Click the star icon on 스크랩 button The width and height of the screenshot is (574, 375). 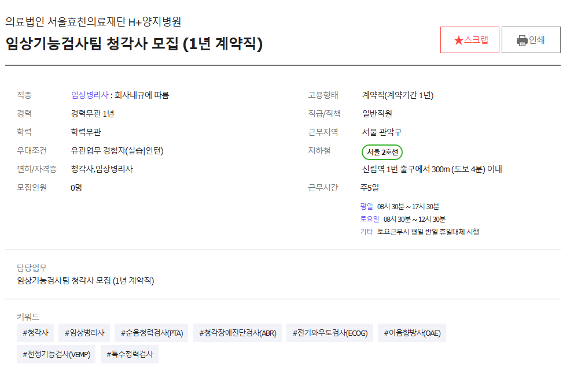pyautogui.click(x=458, y=40)
